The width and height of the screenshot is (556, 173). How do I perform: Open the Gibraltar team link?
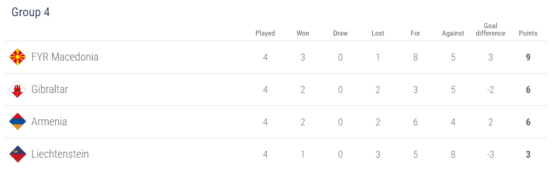50,90
